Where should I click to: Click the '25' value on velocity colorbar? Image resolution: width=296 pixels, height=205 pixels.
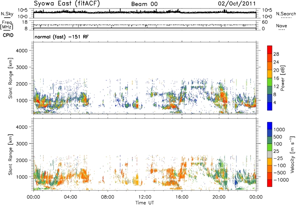(x=276, y=151)
